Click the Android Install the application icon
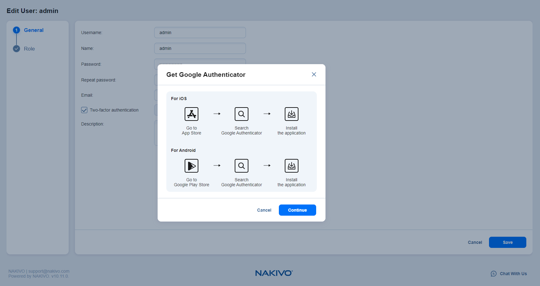540x286 pixels. (x=291, y=166)
